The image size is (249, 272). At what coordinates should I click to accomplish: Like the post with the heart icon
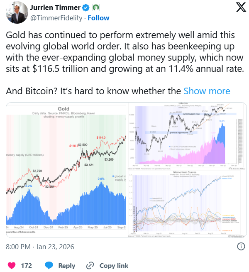(12, 265)
